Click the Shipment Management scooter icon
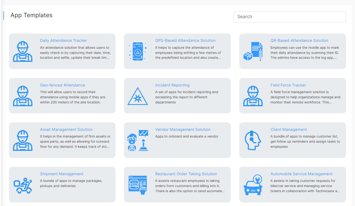 [23, 185]
